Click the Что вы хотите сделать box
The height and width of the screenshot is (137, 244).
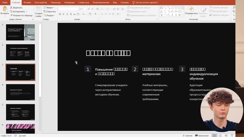pos(145,3)
